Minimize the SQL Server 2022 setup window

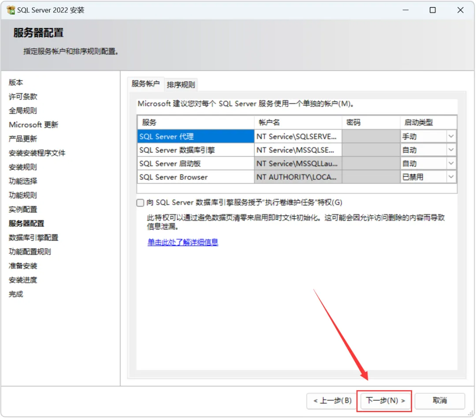pos(405,10)
